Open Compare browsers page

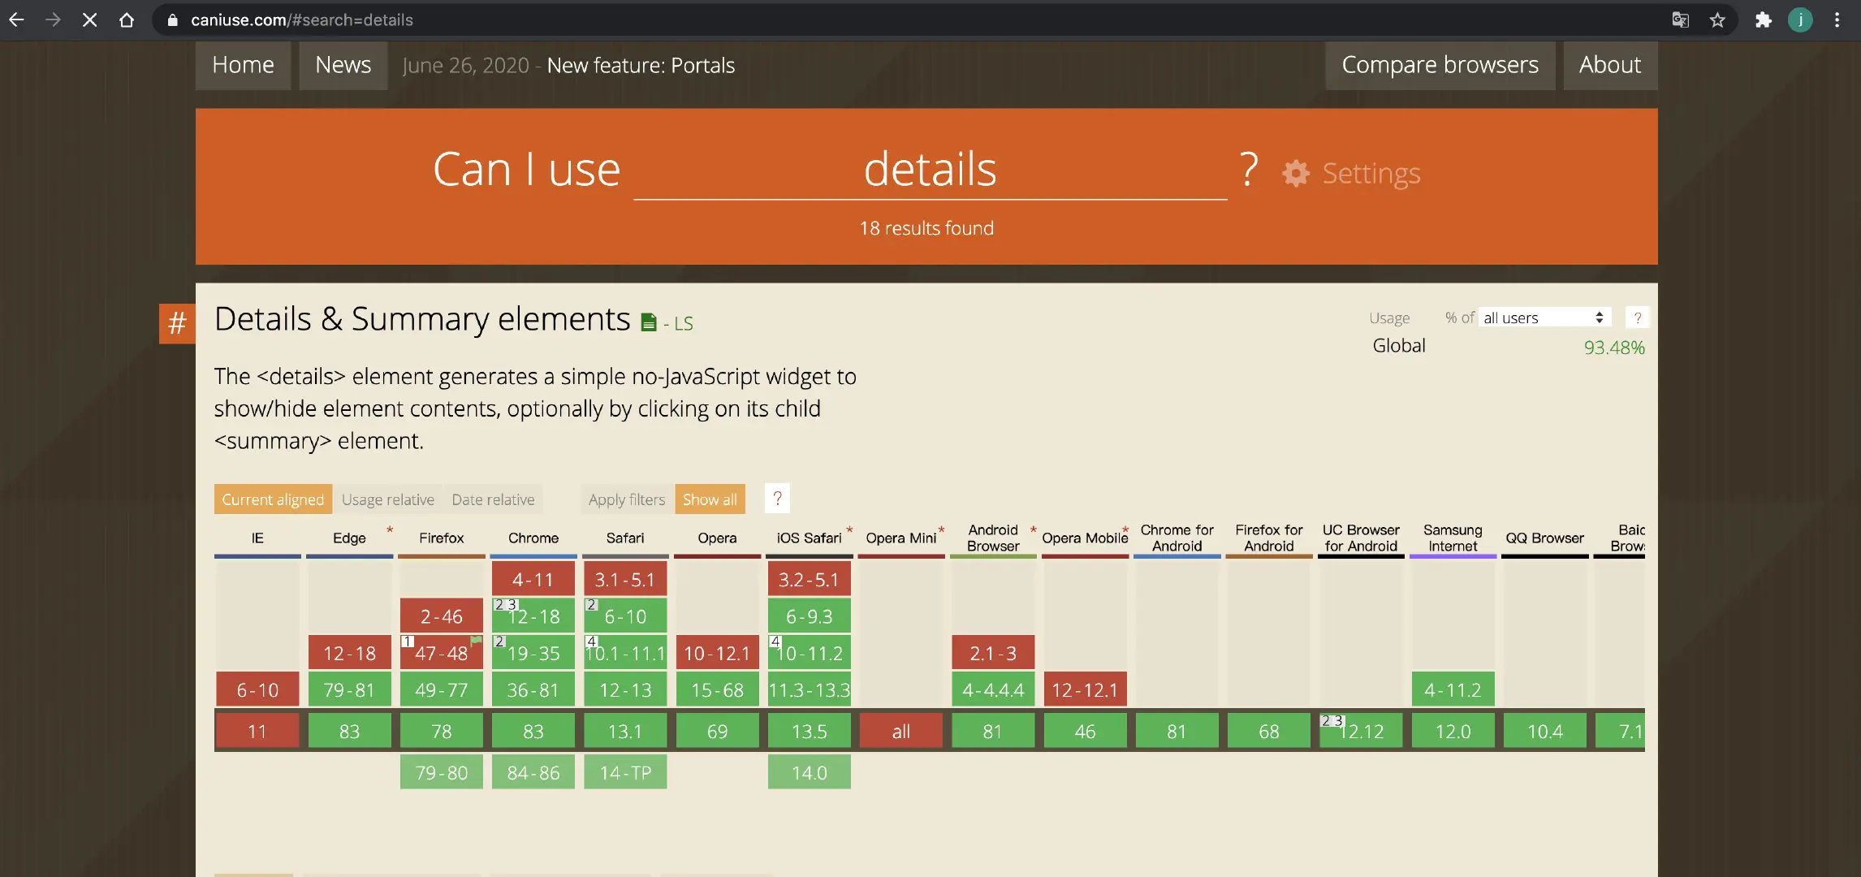click(x=1440, y=65)
